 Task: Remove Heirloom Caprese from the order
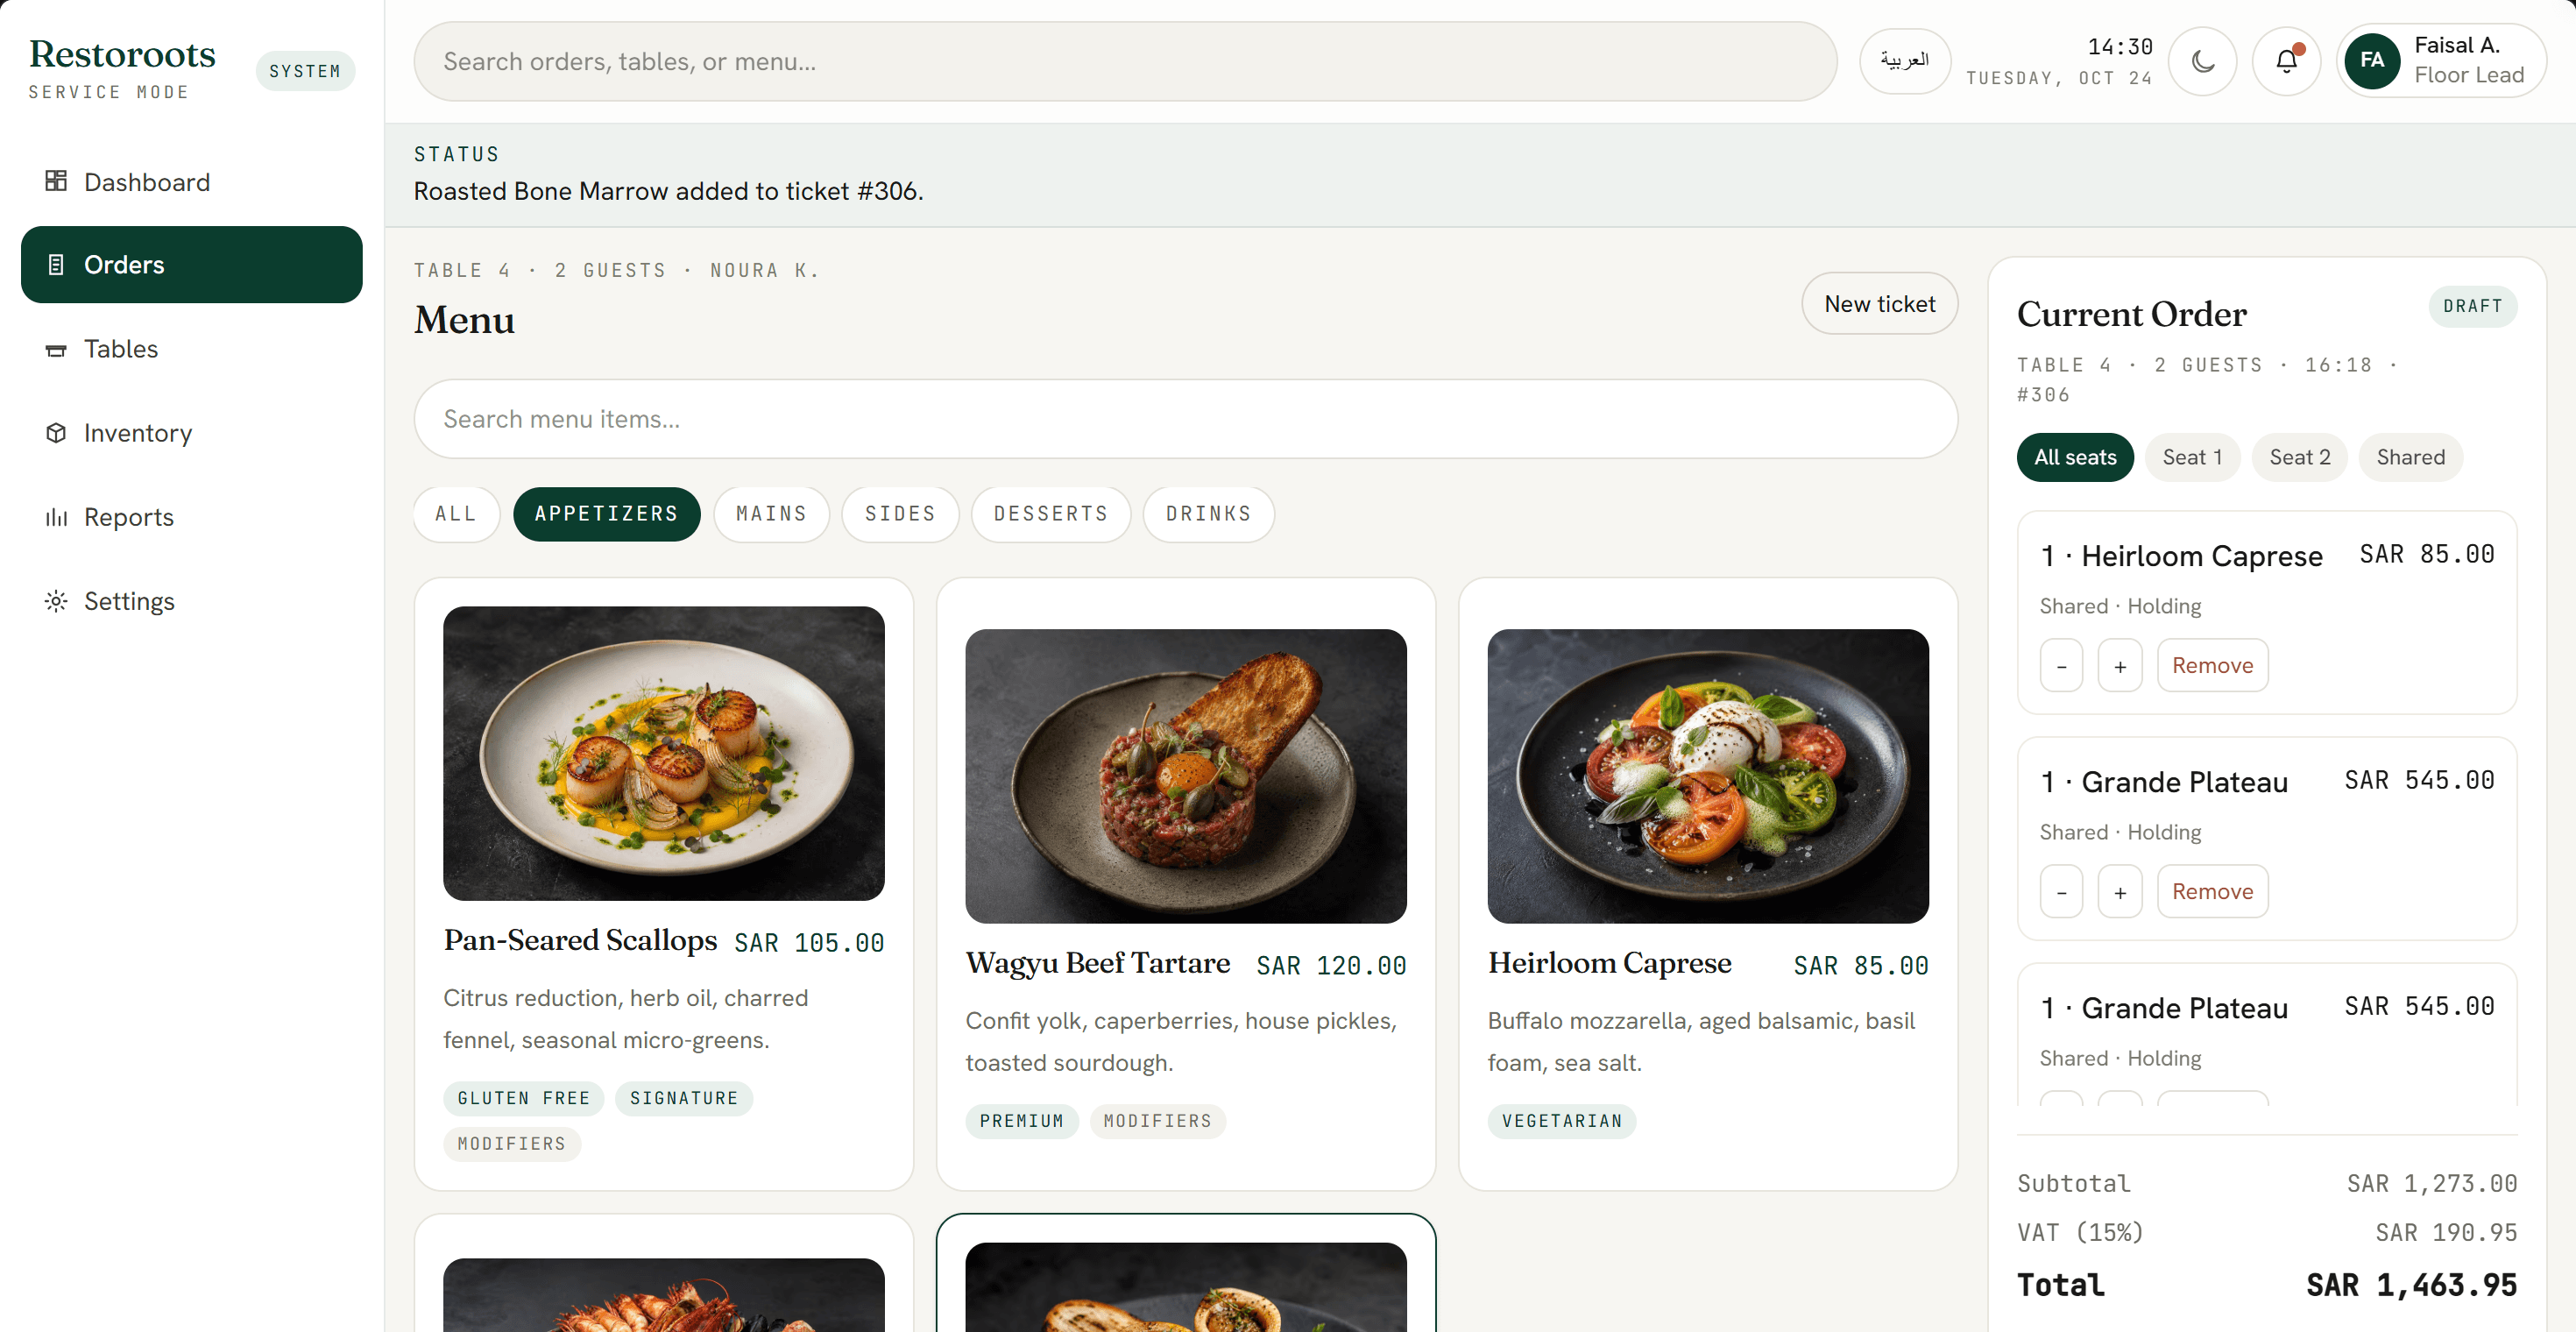click(2212, 666)
